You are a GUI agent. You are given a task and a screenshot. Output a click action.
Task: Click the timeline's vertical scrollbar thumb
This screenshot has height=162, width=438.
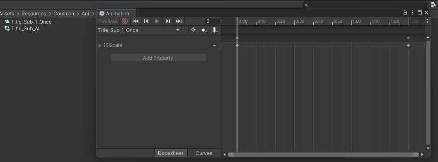coord(428,93)
